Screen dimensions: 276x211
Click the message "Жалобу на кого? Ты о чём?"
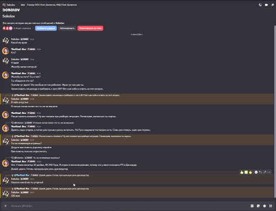pyautogui.click(x=25, y=77)
